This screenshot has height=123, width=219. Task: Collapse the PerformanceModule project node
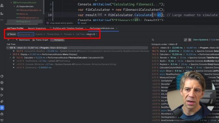11,2
